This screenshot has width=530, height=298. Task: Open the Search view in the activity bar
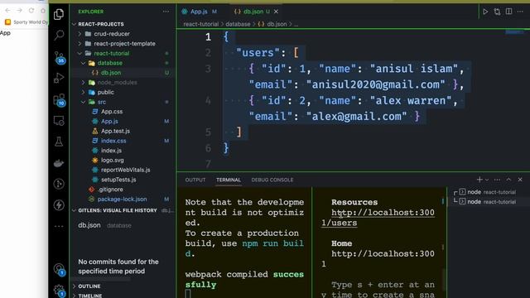[x=59, y=35]
